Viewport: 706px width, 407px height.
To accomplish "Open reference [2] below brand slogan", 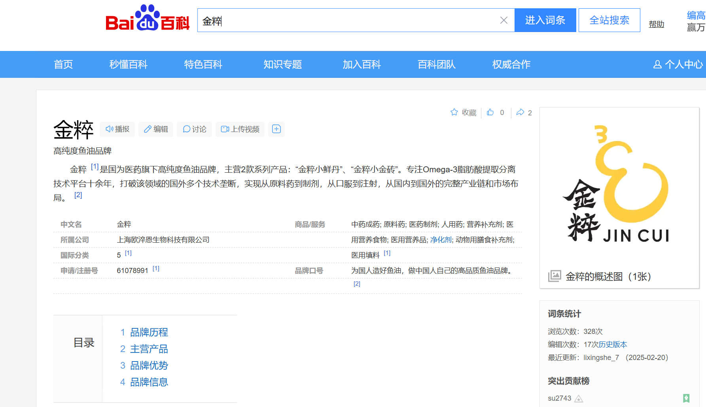I will tap(357, 284).
